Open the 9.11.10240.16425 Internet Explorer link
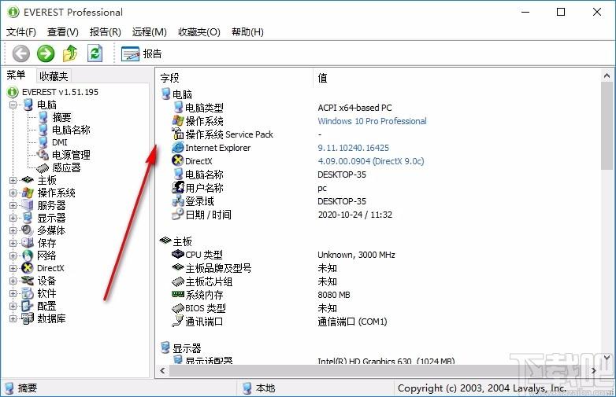 (x=353, y=148)
